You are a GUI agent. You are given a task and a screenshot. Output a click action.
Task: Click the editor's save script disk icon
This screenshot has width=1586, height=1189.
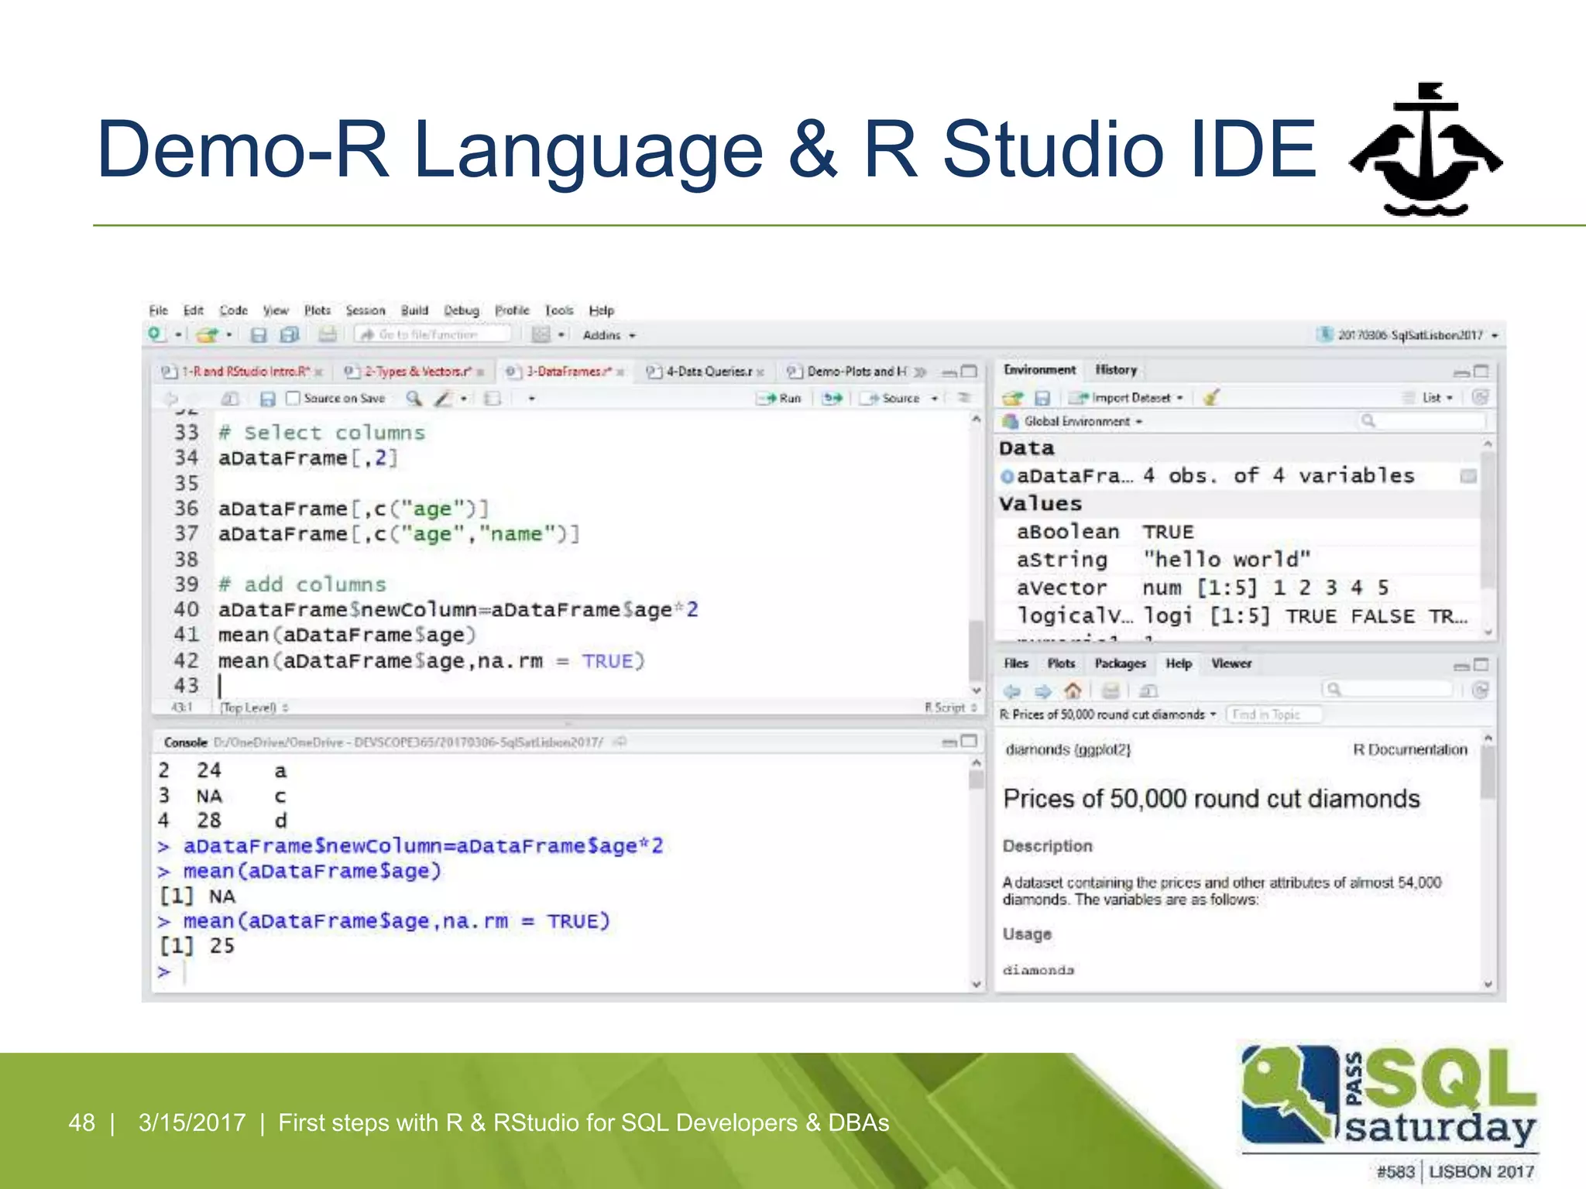[x=268, y=399]
